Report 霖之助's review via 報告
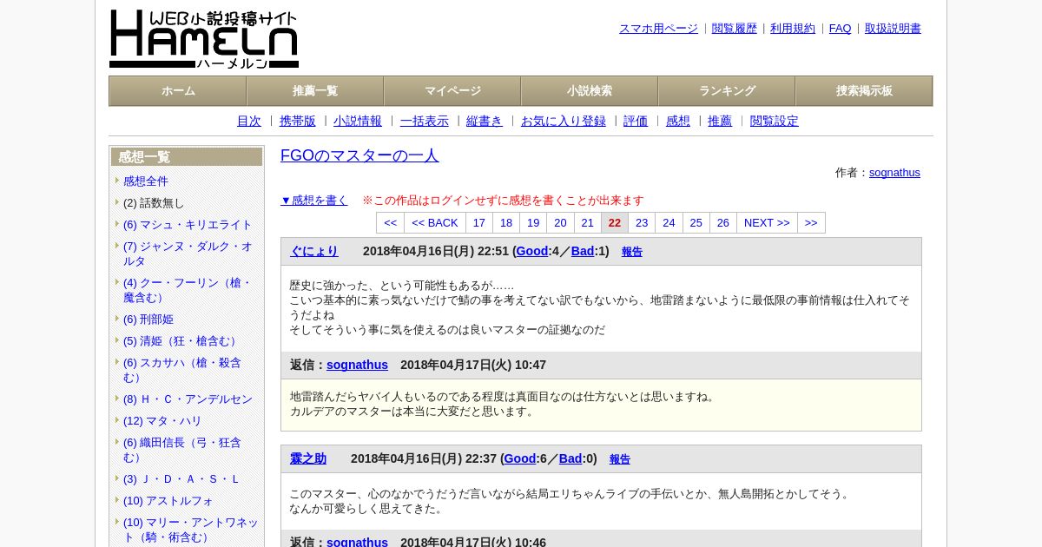Viewport: 1042px width, 547px height. 620,459
